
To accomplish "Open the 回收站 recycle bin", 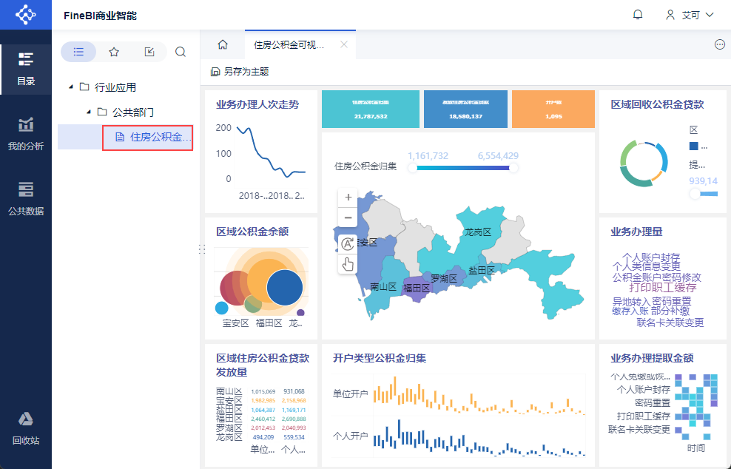I will (26, 428).
